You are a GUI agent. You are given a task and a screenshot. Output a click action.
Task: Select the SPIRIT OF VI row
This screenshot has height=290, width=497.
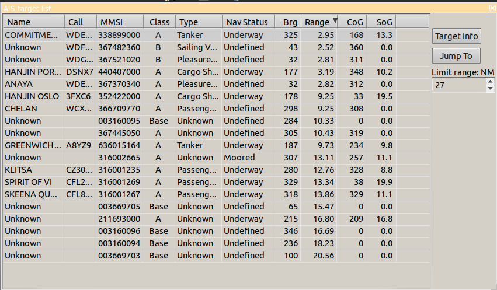point(32,182)
